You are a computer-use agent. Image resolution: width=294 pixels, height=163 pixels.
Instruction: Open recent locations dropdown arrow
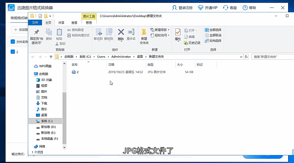click(x=46, y=57)
